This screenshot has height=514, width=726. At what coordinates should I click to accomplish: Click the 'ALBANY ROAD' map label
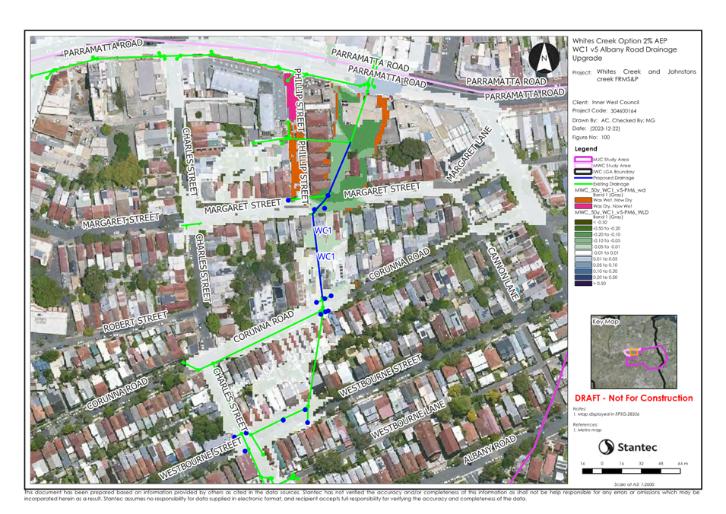(490, 449)
